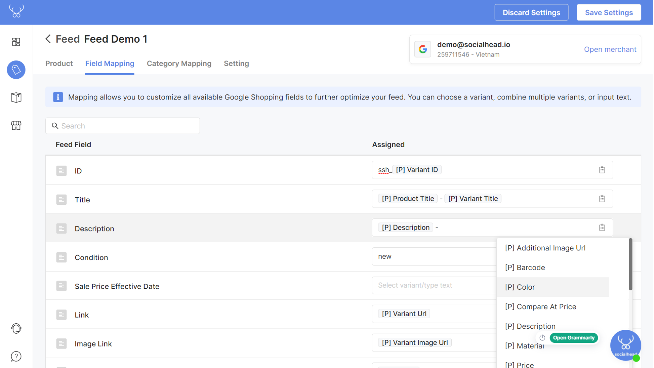The height and width of the screenshot is (368, 654).
Task: Click the Socialhead logo in the header
Action: (16, 11)
